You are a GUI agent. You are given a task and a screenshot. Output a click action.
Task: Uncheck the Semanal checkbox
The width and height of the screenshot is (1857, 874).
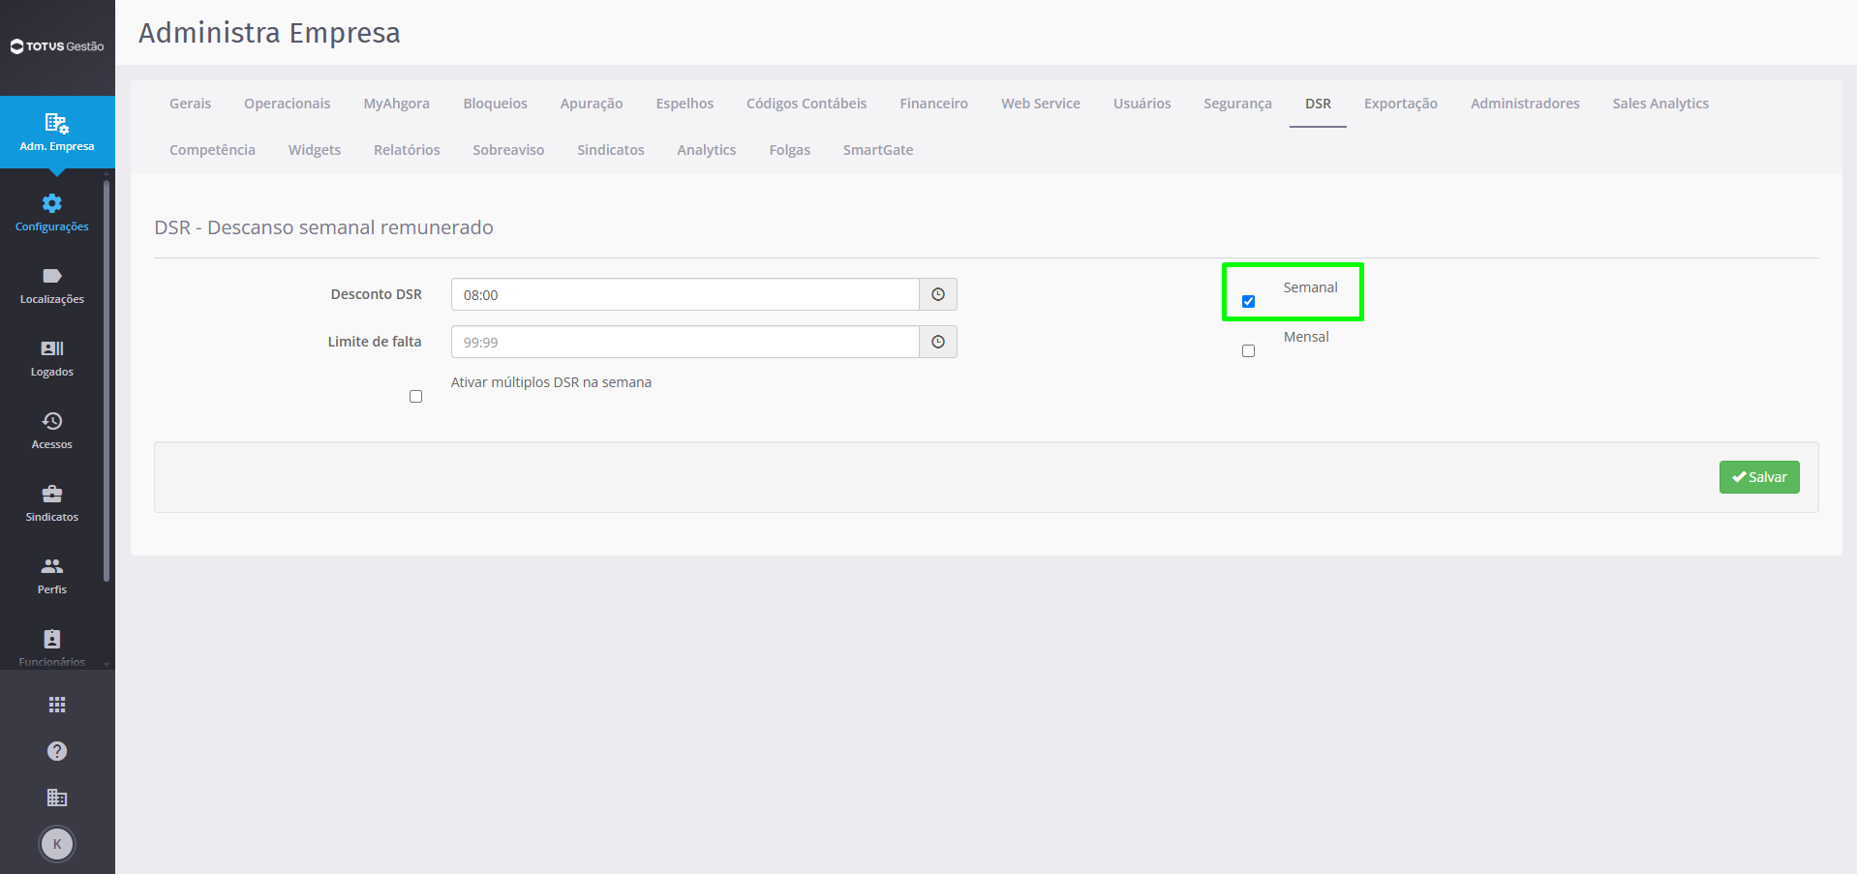(x=1248, y=301)
